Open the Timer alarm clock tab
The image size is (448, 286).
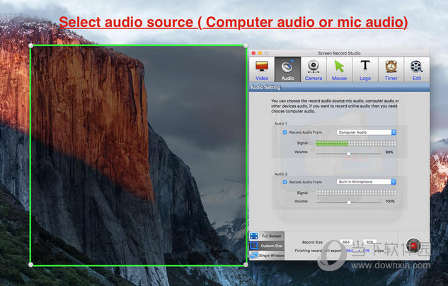[391, 69]
